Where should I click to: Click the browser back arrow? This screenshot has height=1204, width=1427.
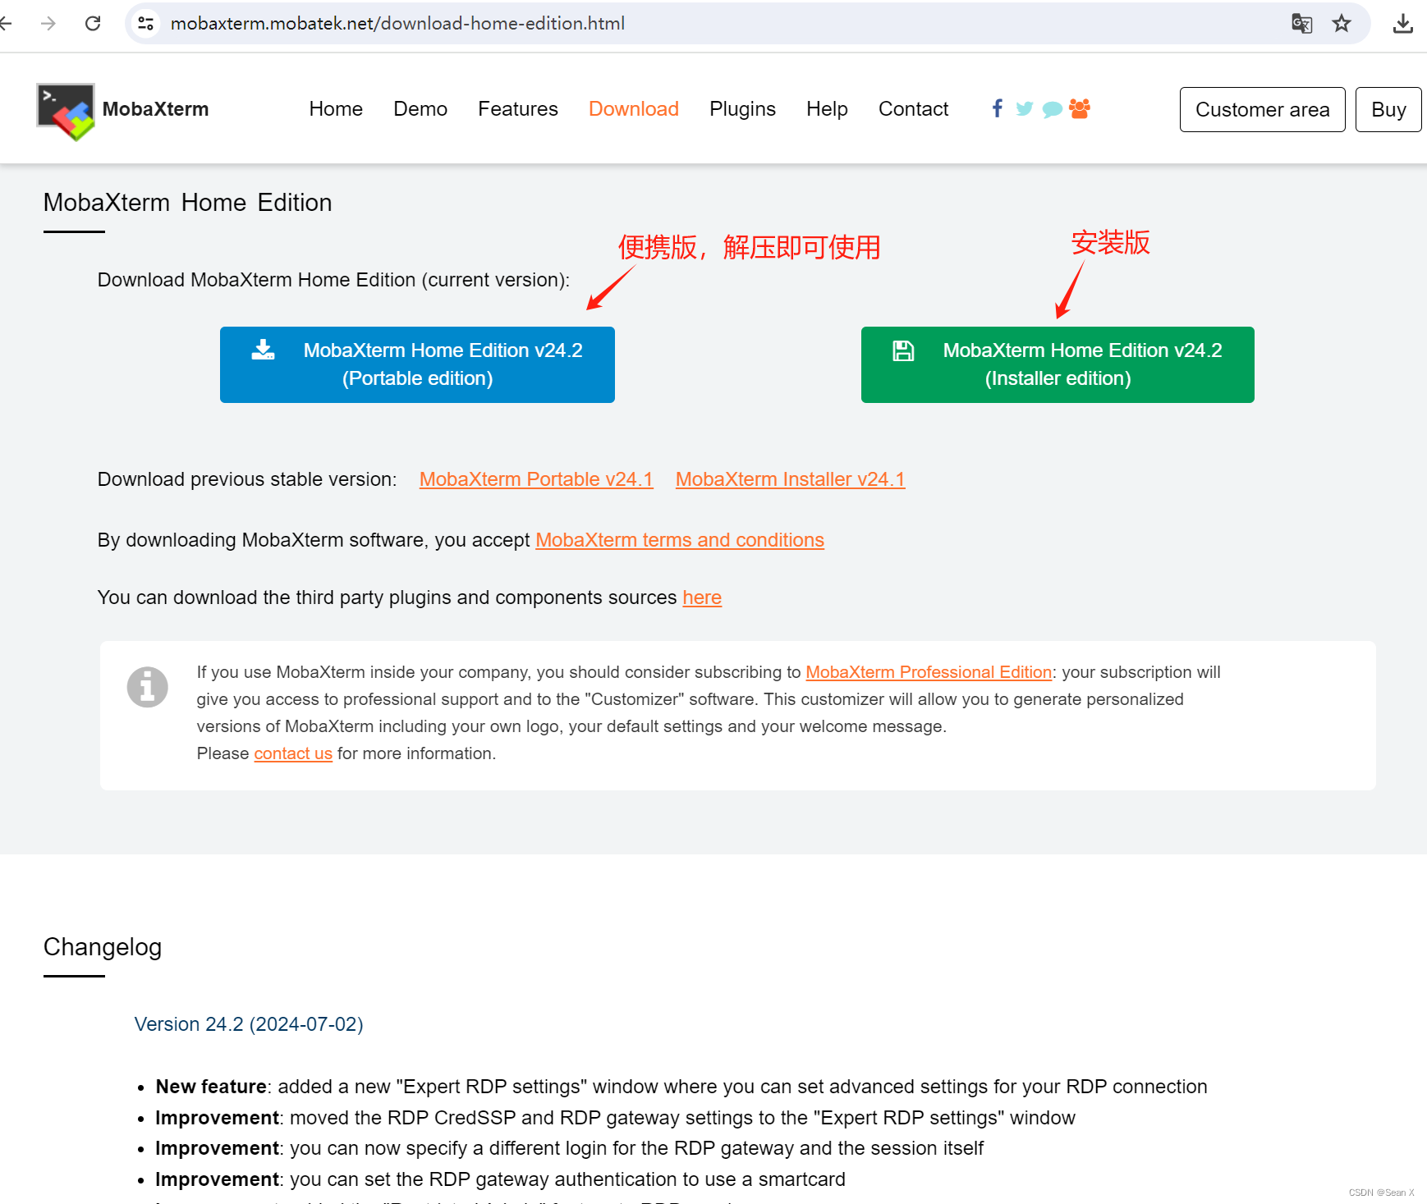5,23
